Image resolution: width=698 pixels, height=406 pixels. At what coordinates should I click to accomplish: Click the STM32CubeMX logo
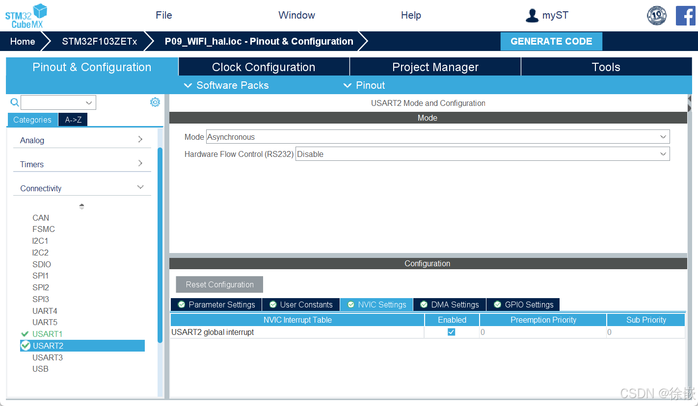tap(26, 16)
